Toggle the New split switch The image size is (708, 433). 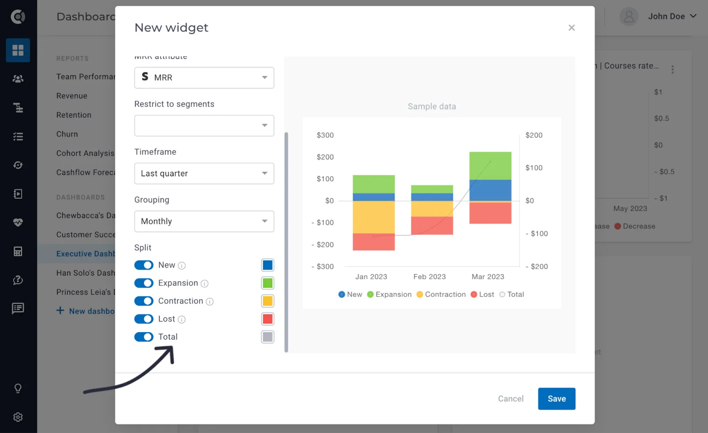click(144, 265)
